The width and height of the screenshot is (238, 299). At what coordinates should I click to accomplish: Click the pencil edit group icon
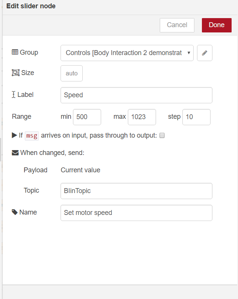(205, 53)
